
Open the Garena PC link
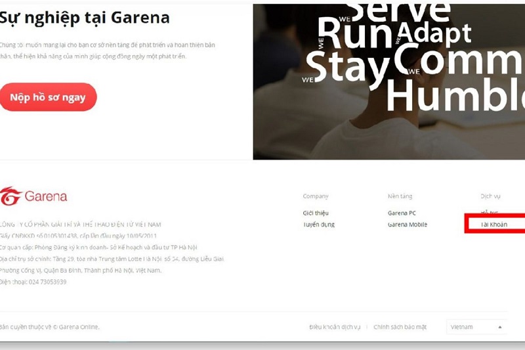point(402,213)
